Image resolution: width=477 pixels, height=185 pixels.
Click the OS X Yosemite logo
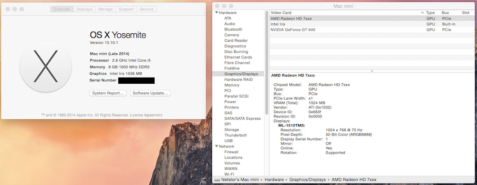pos(46,67)
